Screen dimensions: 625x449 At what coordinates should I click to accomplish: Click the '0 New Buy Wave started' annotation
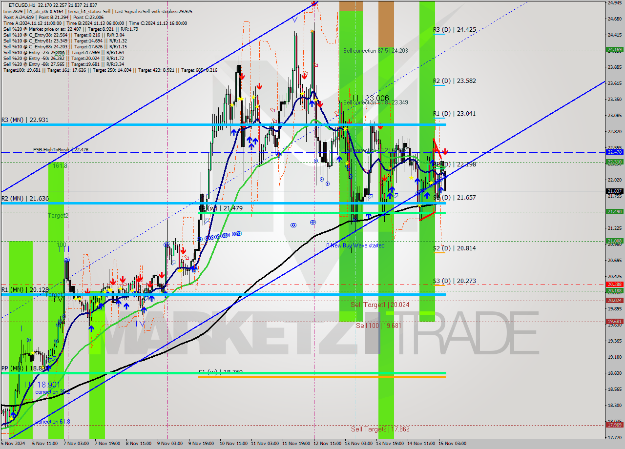click(x=355, y=245)
